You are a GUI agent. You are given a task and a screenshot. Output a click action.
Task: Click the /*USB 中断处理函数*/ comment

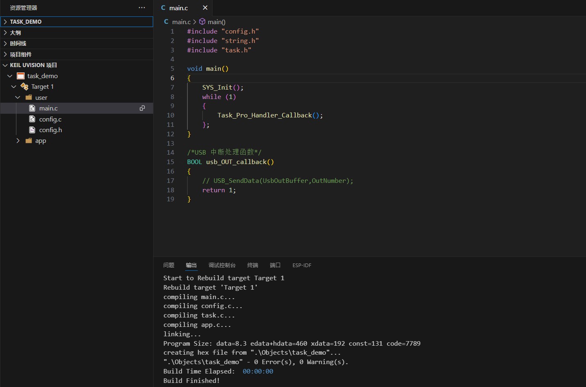click(224, 153)
